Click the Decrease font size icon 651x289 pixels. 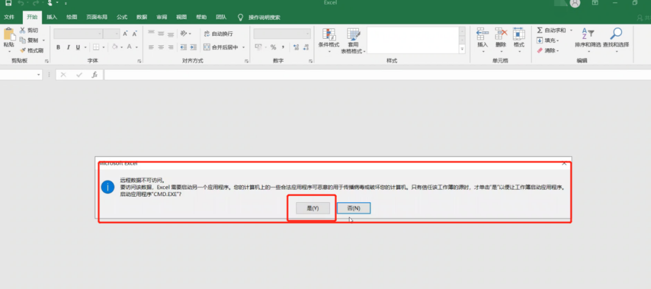134,34
